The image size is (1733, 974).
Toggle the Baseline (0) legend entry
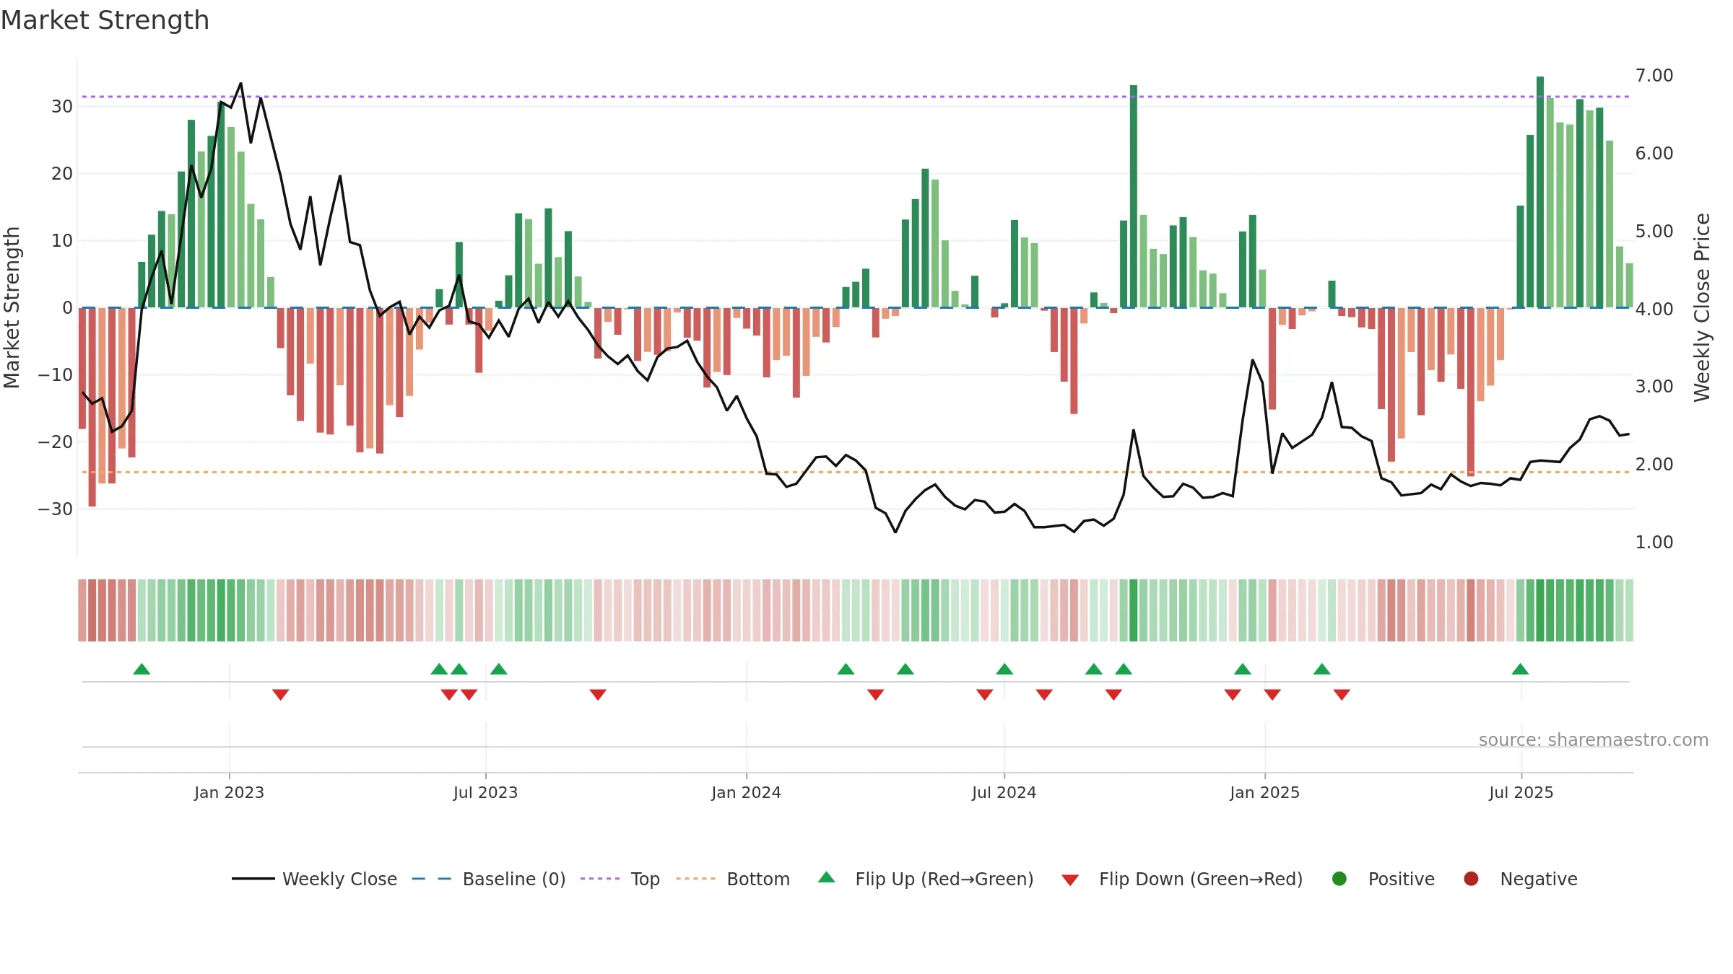[489, 879]
